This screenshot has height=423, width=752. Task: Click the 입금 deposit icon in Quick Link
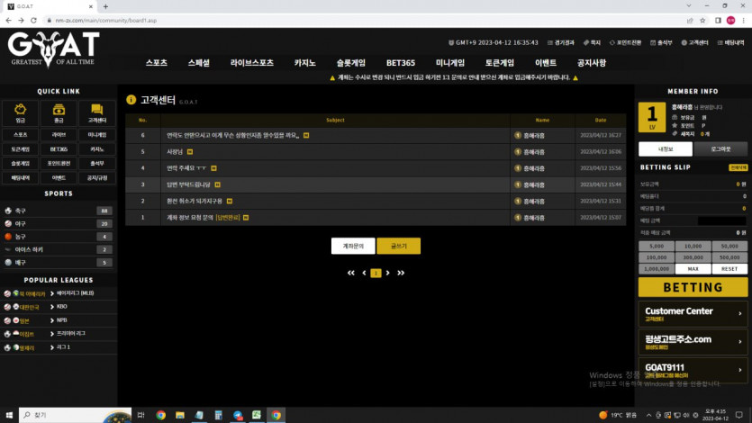pos(20,111)
